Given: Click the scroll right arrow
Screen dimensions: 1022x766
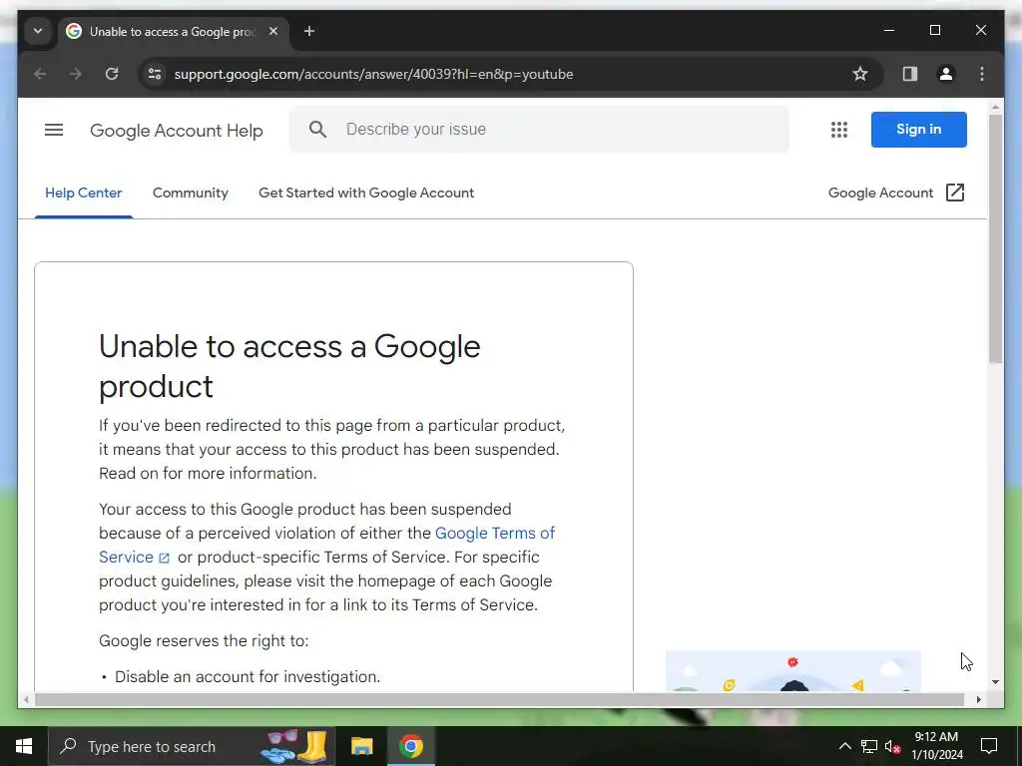Looking at the screenshot, I should tap(978, 699).
